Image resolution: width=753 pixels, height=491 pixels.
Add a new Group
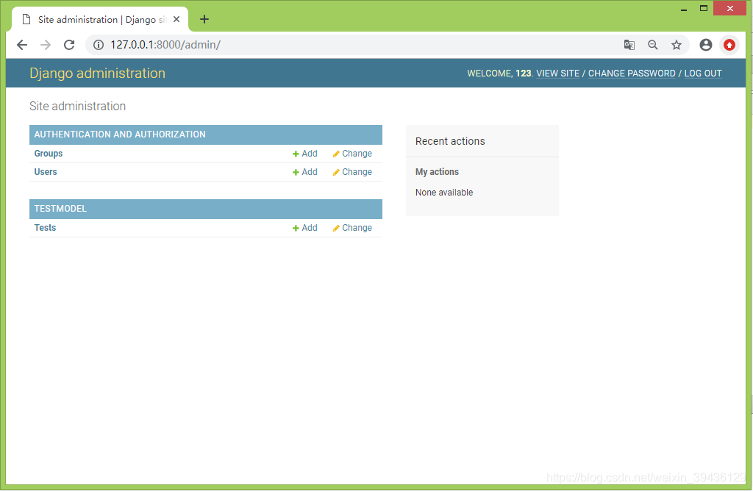tap(305, 154)
